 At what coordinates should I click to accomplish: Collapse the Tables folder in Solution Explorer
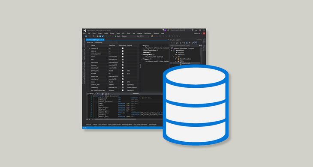coord(176,61)
